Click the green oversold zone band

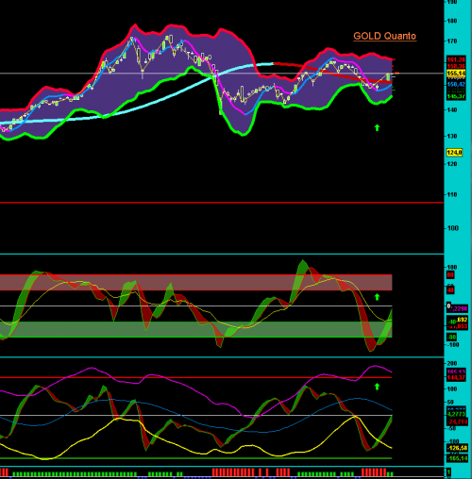(195, 329)
